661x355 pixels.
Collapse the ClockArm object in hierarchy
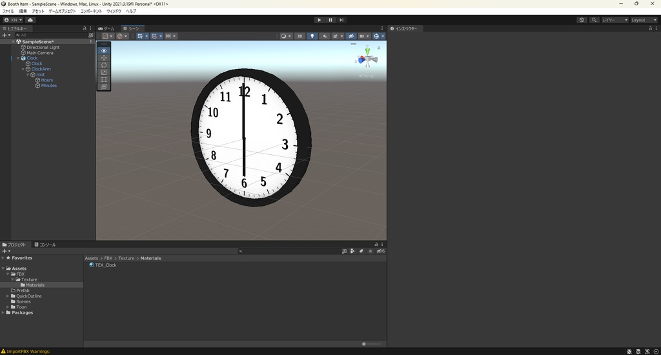(x=23, y=69)
